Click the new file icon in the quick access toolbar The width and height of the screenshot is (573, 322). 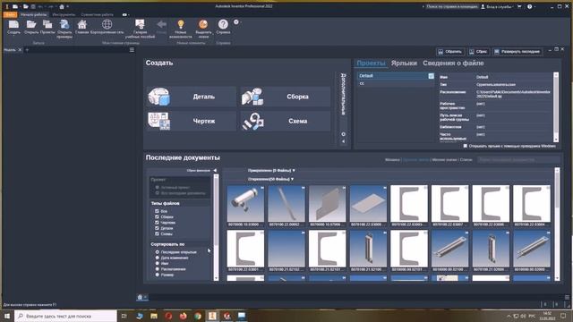(x=15, y=6)
